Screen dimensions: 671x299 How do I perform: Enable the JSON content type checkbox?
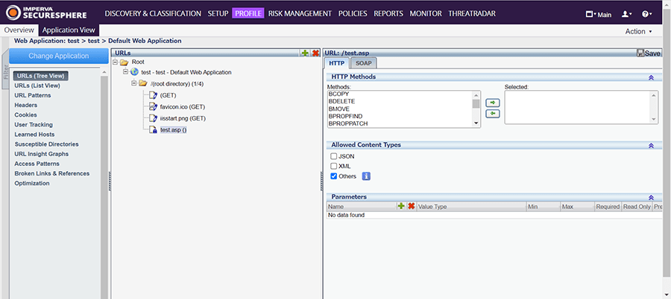coord(334,156)
